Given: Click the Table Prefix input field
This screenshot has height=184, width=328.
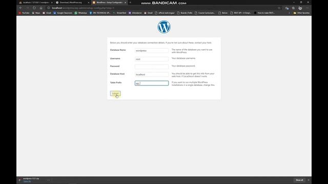Looking at the screenshot, I should (152, 83).
